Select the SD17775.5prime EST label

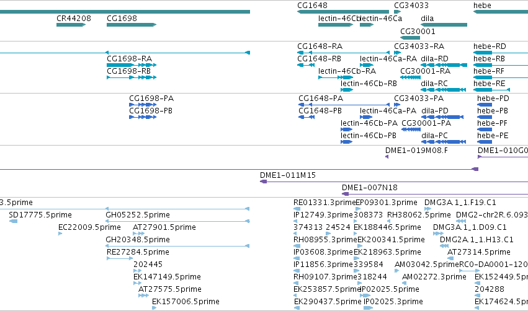[x=40, y=215]
